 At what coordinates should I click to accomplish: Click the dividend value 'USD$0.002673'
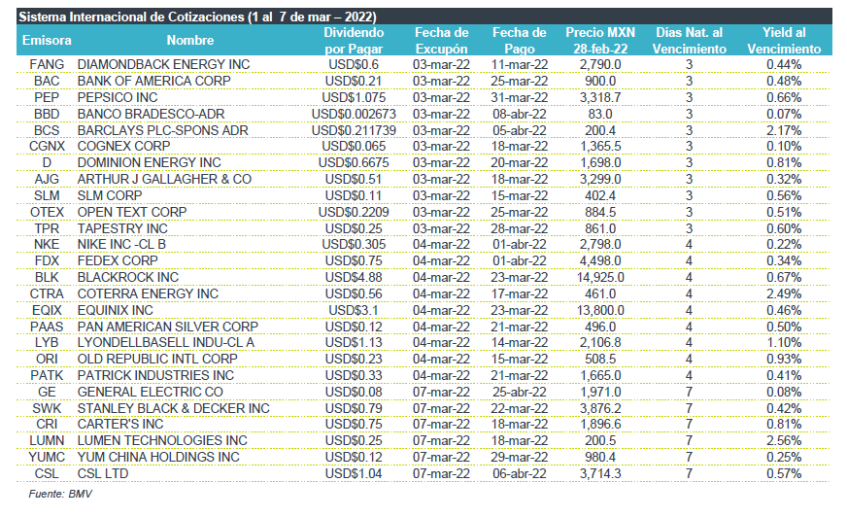pyautogui.click(x=354, y=115)
